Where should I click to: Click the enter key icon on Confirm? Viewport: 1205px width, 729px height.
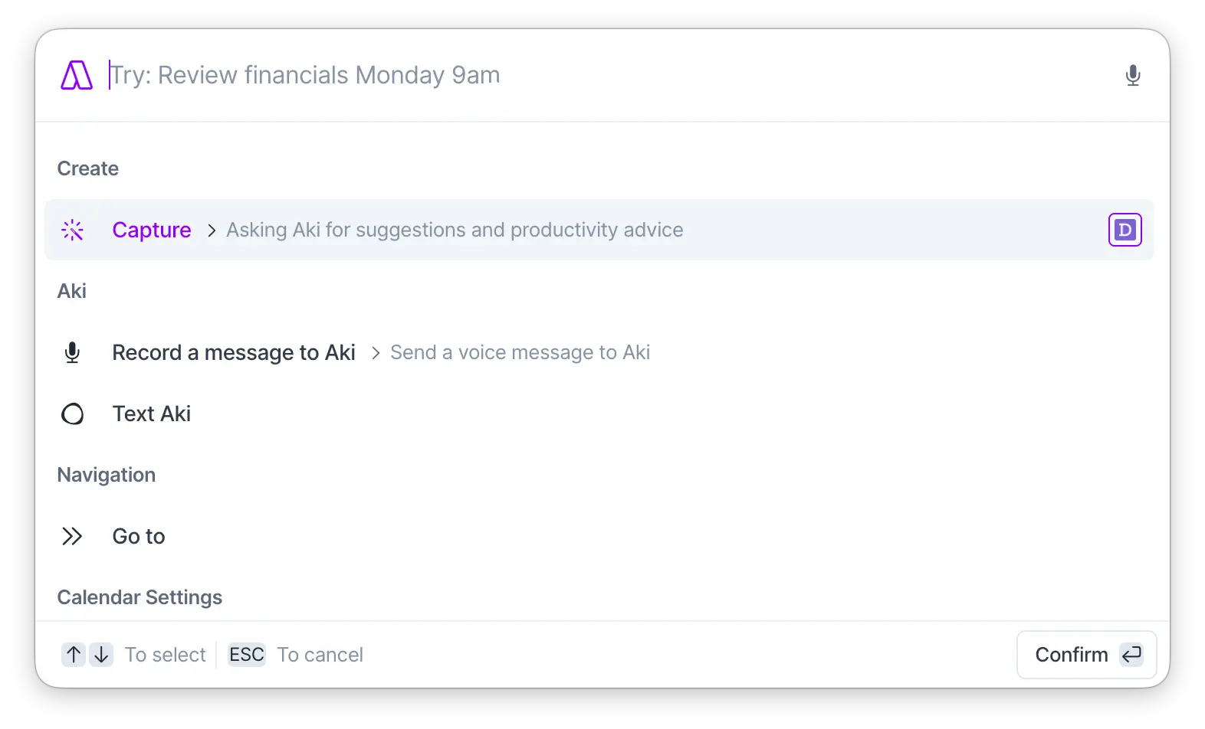click(x=1131, y=655)
